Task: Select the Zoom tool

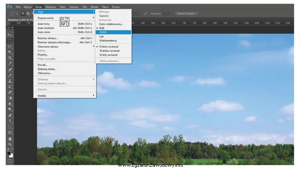Action: (x=10, y=145)
